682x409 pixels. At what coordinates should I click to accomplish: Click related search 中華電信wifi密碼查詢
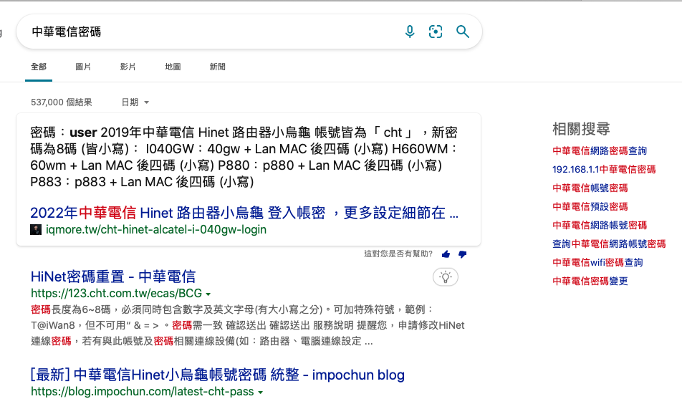point(597,263)
